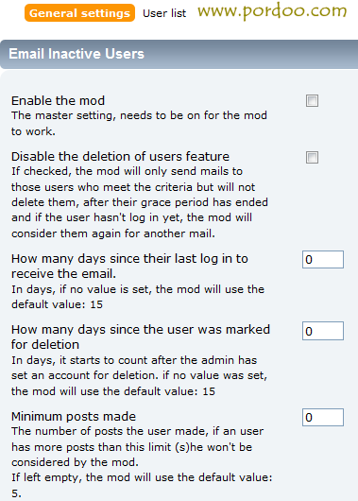This screenshot has height=501, width=358.
Task: Select the days since marked for deletion field
Action: pyautogui.click(x=323, y=331)
